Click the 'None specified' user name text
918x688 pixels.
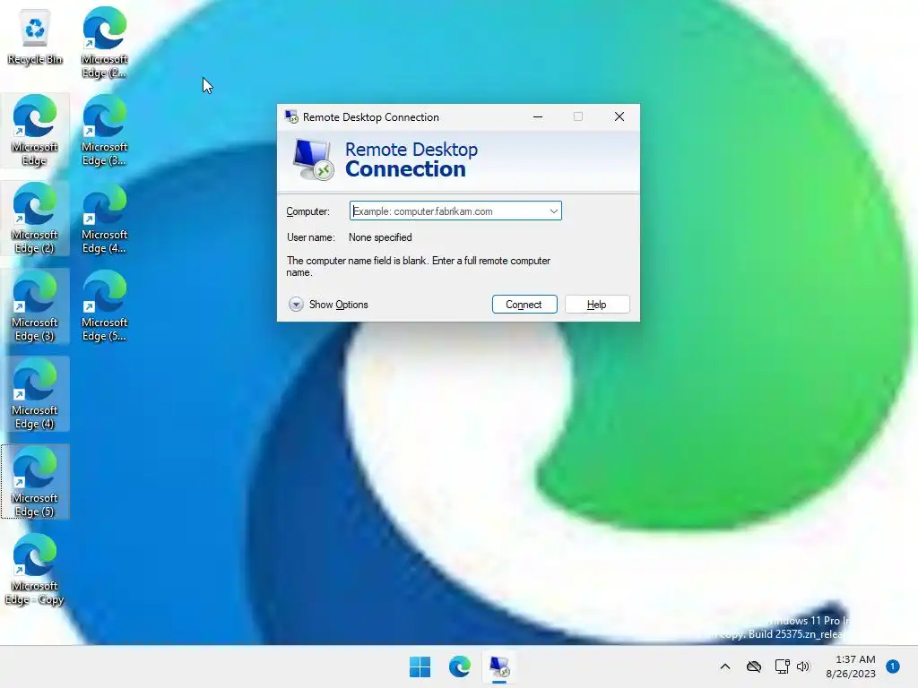click(380, 237)
